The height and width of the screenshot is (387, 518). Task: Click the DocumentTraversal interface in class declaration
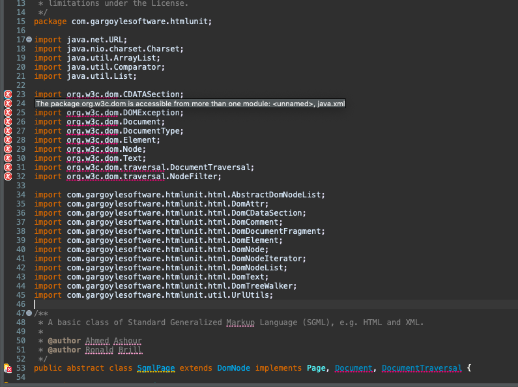422,369
